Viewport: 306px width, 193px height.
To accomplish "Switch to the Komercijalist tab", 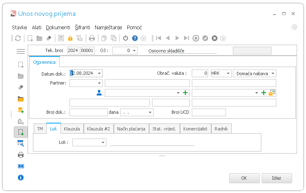I will click(195, 129).
